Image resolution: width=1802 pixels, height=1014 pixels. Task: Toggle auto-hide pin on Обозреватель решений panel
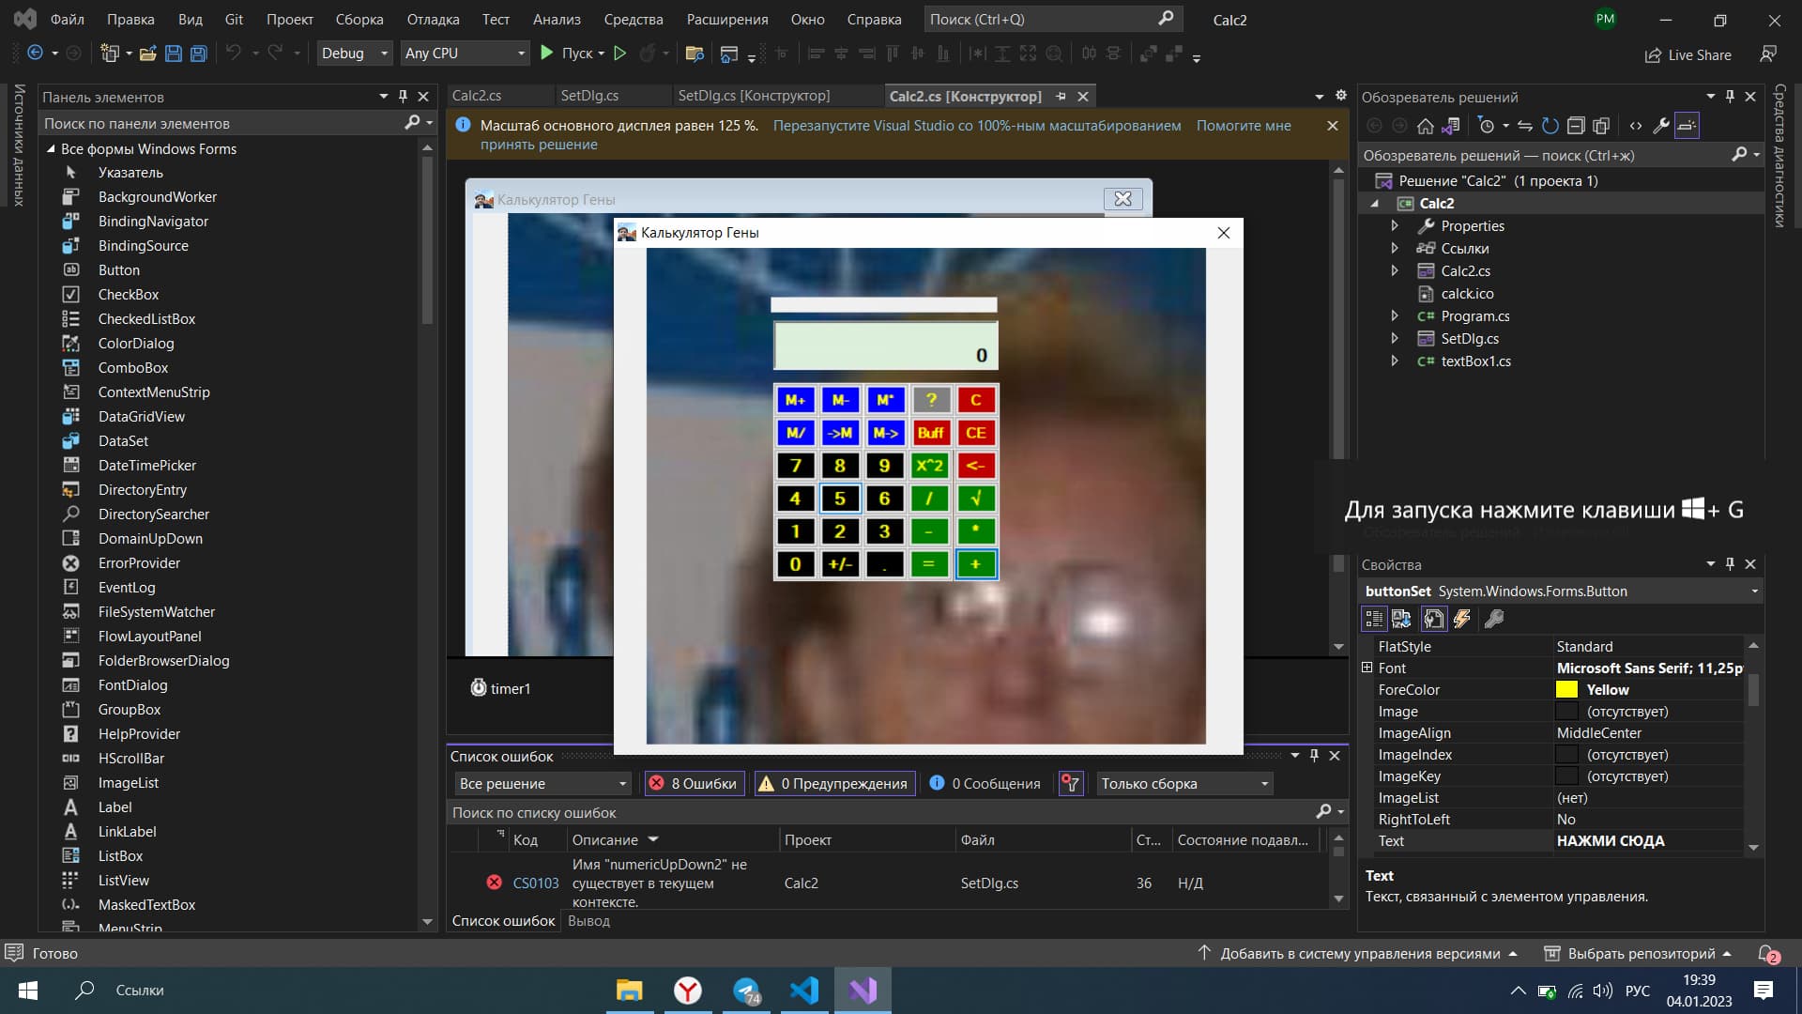pos(1730,97)
